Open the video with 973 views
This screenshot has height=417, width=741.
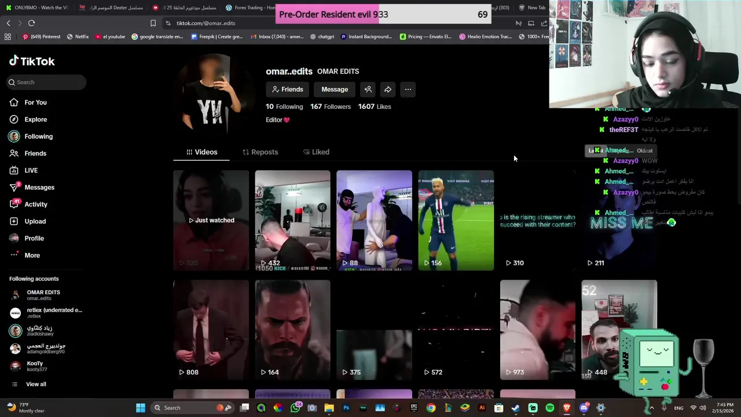[x=538, y=330]
